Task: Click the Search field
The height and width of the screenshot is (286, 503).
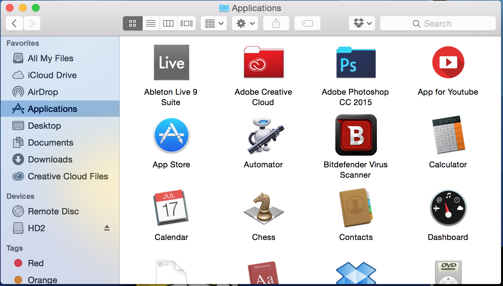Action: tap(438, 23)
